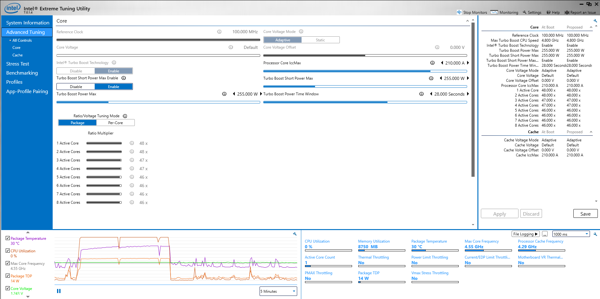The width and height of the screenshot is (600, 299).
Task: Show info for Ratio/Voltage Tuning Mode
Action: tap(125, 116)
